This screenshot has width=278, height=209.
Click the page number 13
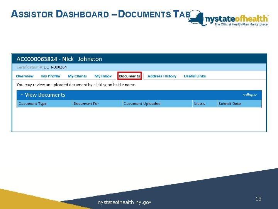point(258,199)
